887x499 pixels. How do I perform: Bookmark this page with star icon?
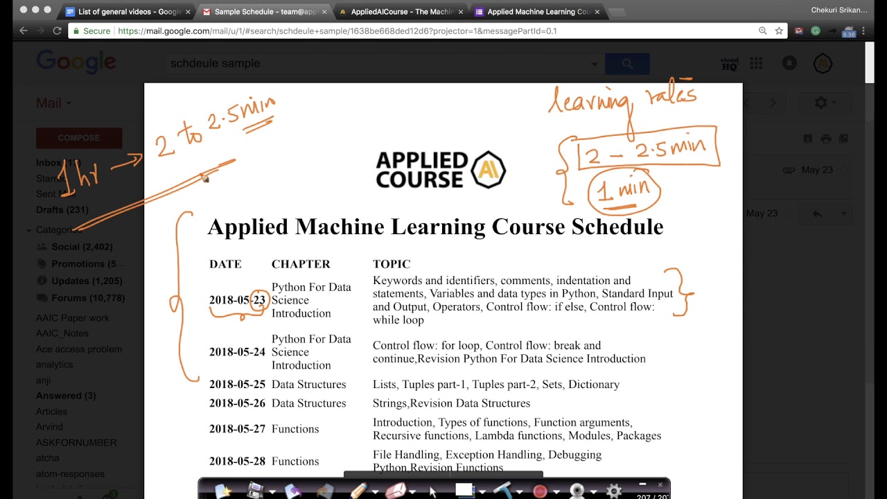(779, 30)
